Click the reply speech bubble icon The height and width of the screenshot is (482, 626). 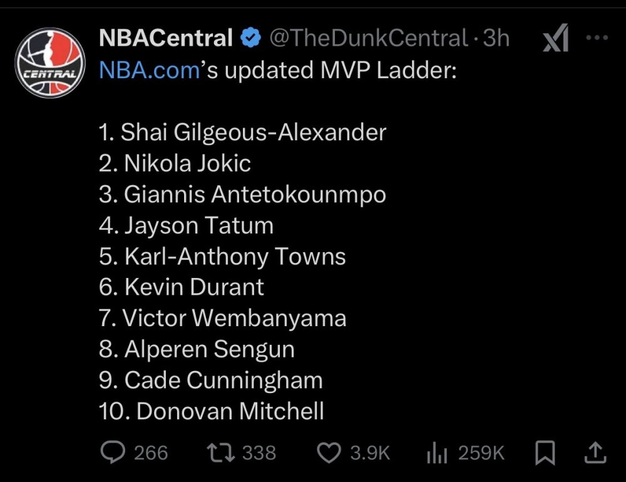click(113, 453)
